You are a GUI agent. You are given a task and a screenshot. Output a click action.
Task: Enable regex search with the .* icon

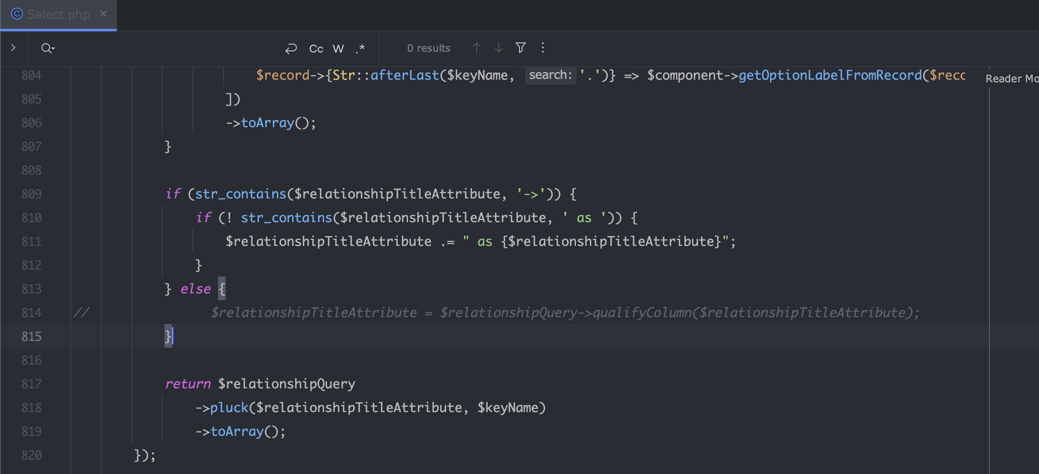360,48
